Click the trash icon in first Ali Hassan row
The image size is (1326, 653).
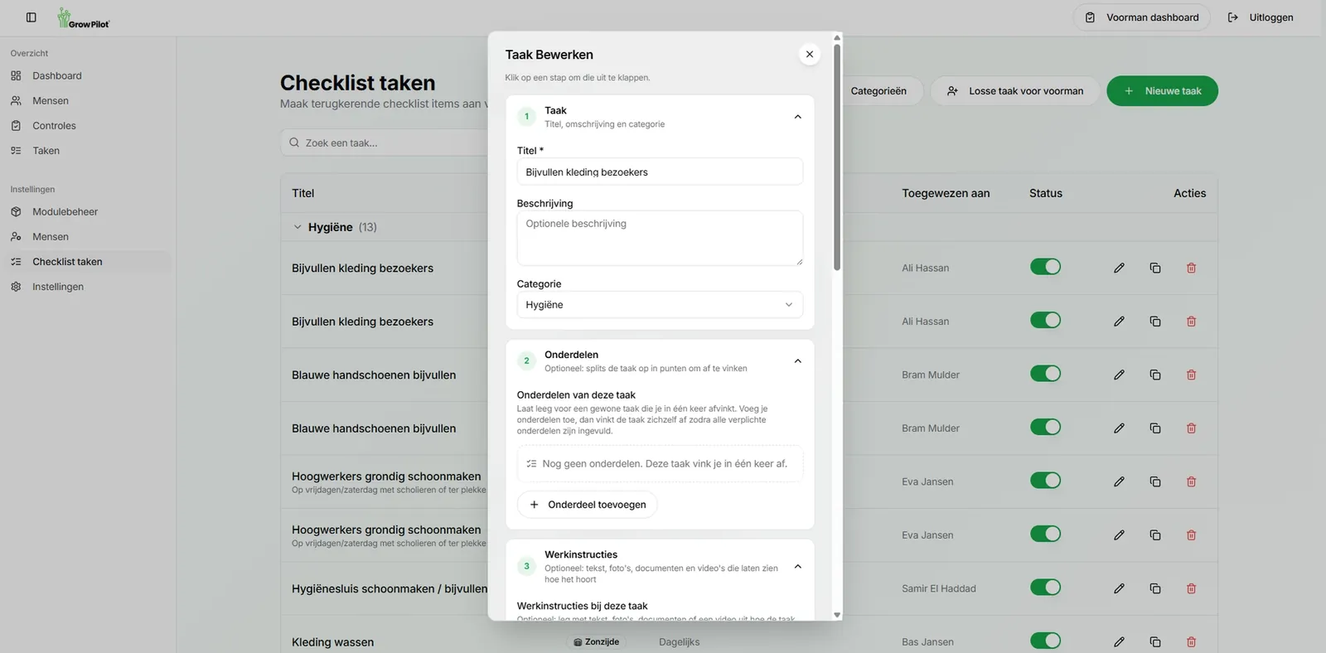(x=1191, y=268)
